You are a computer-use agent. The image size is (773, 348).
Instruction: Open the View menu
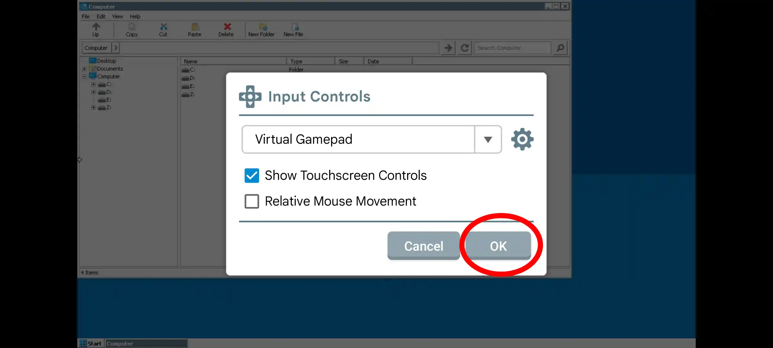(x=117, y=16)
